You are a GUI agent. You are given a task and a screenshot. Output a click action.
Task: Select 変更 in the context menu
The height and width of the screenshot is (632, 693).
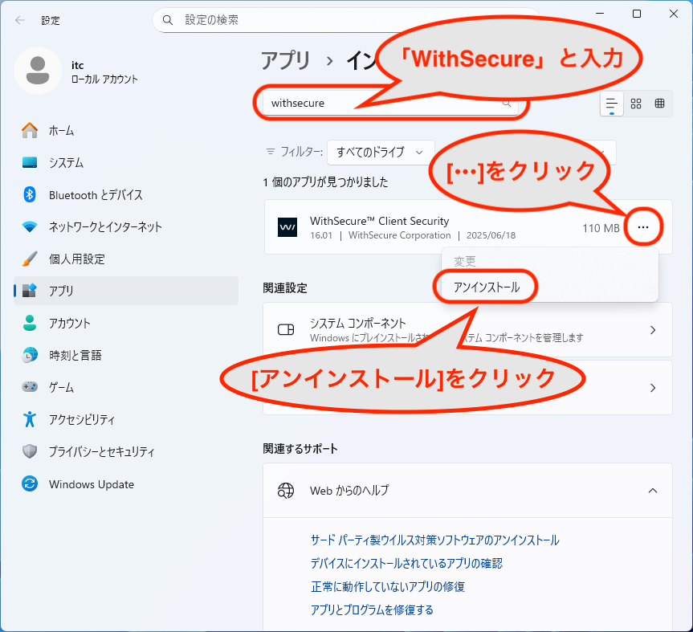click(x=465, y=262)
